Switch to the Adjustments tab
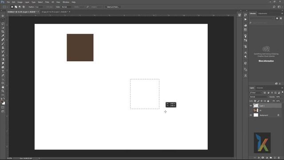The image size is (284, 160). tap(263, 14)
